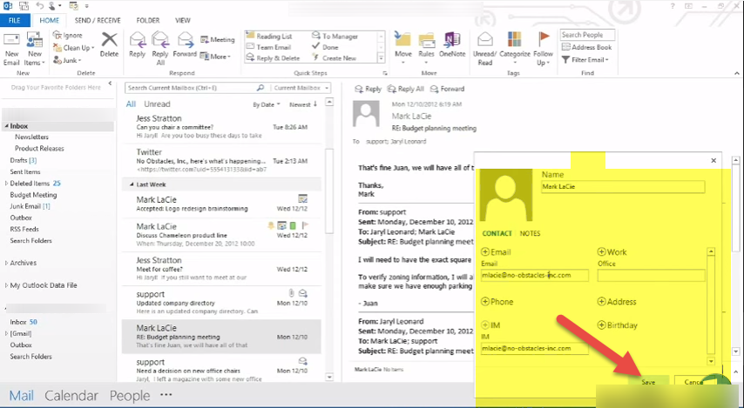
Task: Open the New Items menu
Action: 35,50
